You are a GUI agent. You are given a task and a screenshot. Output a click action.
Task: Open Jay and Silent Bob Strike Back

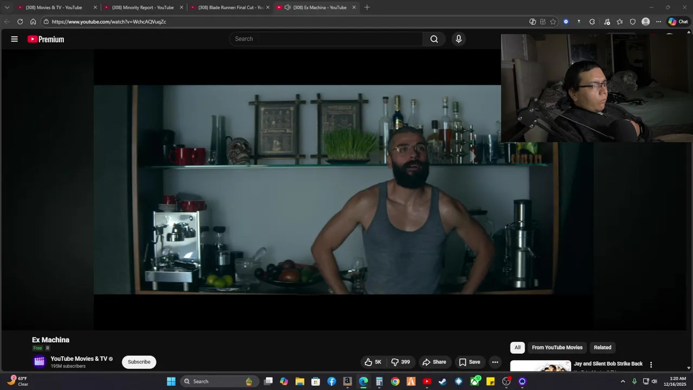pyautogui.click(x=608, y=364)
